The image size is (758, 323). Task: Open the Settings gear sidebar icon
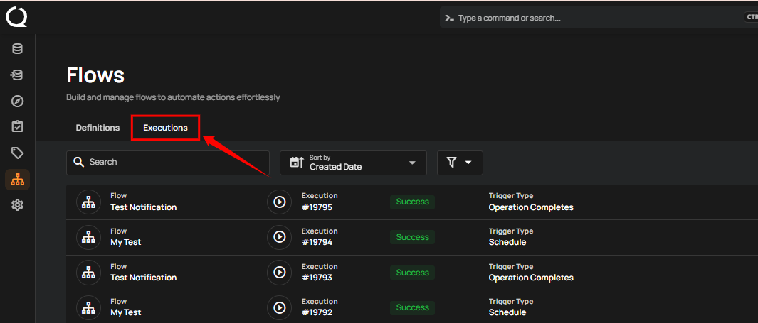18,205
